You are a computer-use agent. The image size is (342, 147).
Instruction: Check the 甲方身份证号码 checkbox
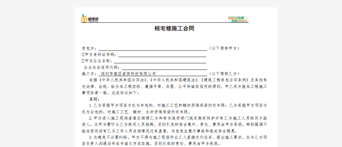(83, 55)
